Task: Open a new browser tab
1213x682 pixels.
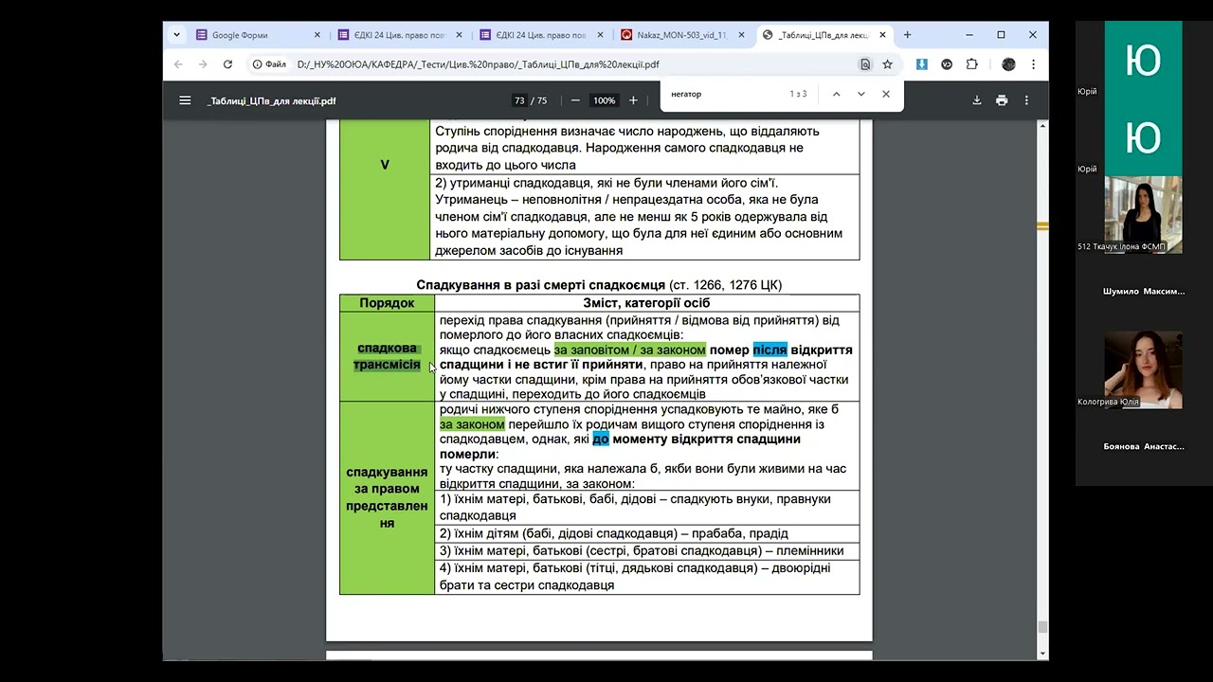Action: [907, 35]
